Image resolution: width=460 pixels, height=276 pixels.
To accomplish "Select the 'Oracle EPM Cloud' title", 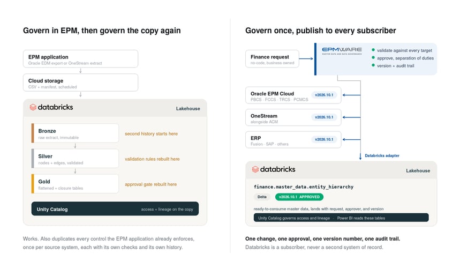I will click(272, 94).
